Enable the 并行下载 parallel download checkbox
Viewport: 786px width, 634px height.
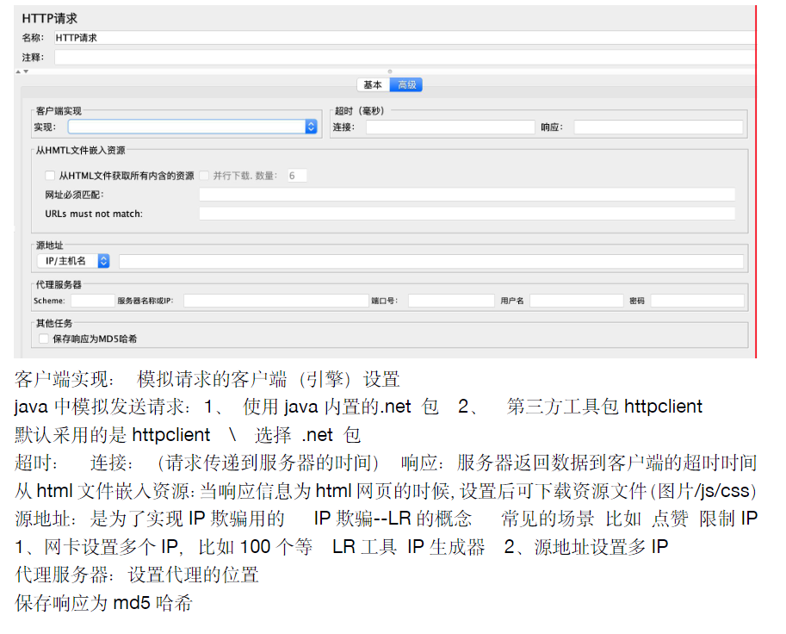205,176
